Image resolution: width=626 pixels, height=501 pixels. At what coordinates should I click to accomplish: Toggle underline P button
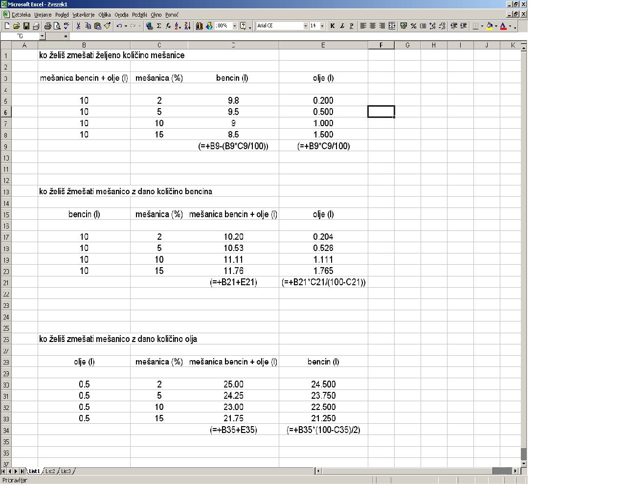[351, 26]
